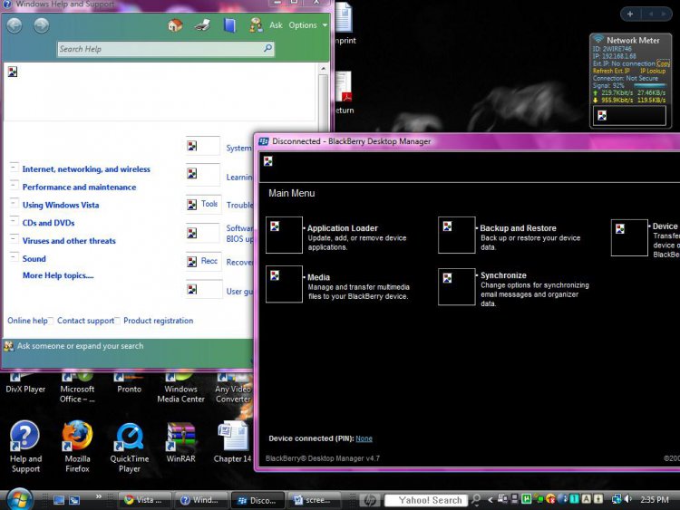Click the scroll up arrow in Help

click(323, 69)
